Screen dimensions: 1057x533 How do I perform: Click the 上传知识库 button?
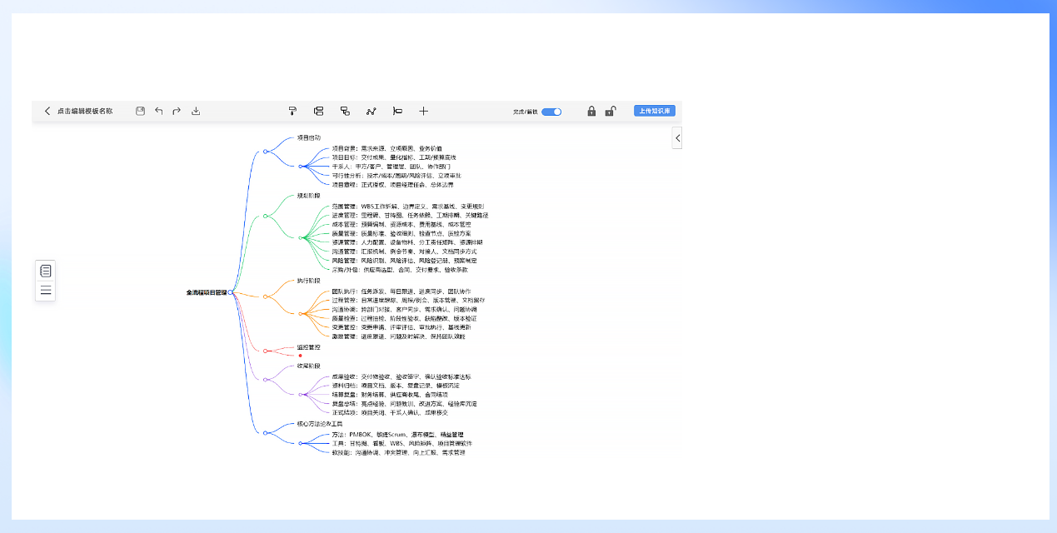click(x=655, y=111)
